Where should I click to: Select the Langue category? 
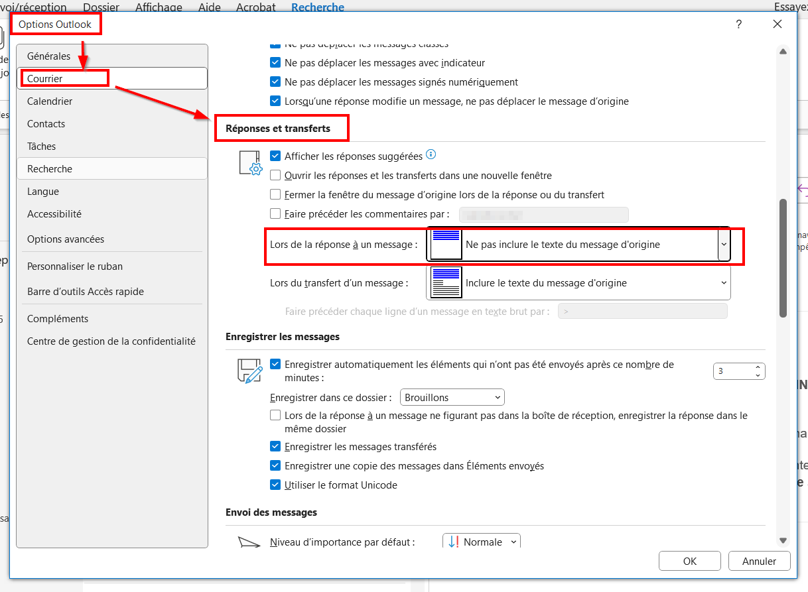coord(112,192)
